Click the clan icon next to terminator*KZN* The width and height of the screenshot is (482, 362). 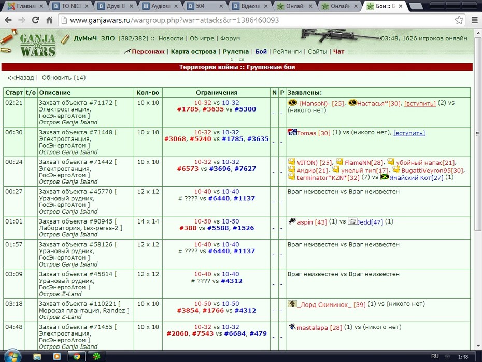click(291, 177)
